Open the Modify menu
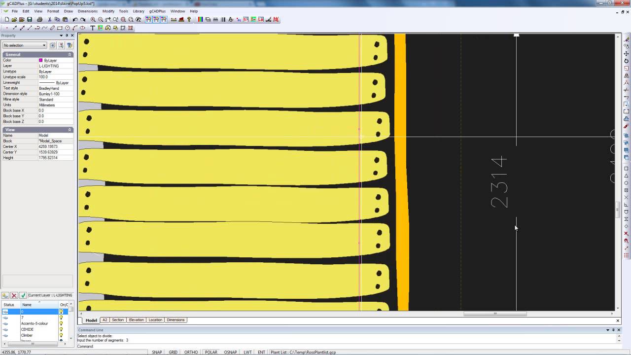Viewport: 631px width, 355px height. (x=108, y=11)
